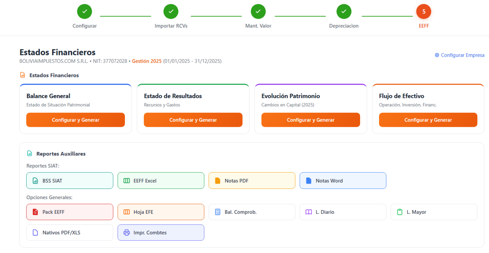
Task: Click the L. Mayor clipboard icon
Action: [x=400, y=212]
